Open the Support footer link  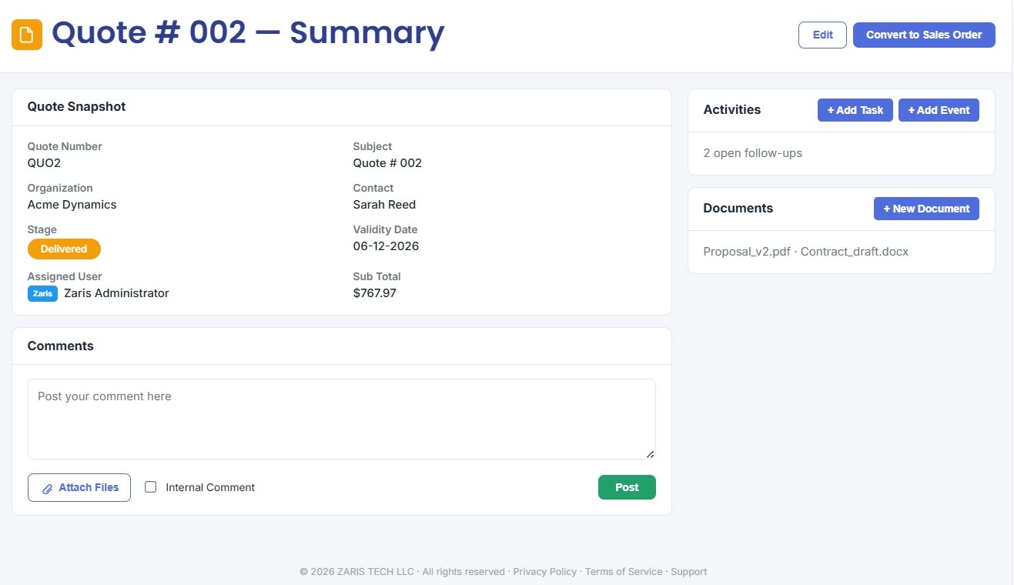pos(688,572)
